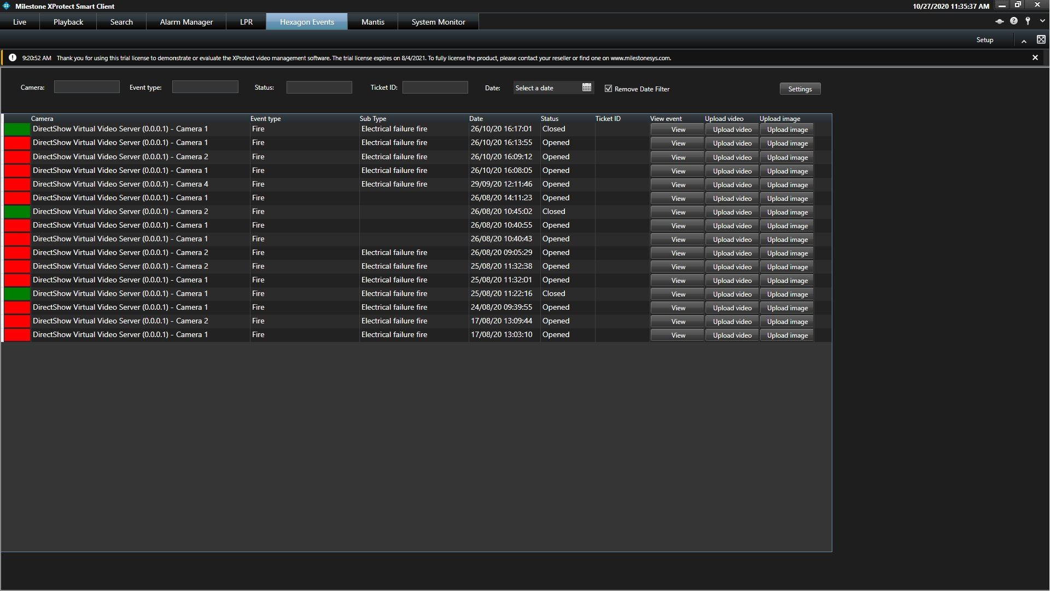This screenshot has width=1050, height=591.
Task: Upload image for event 26/08/20 10:45:02
Action: pos(787,212)
